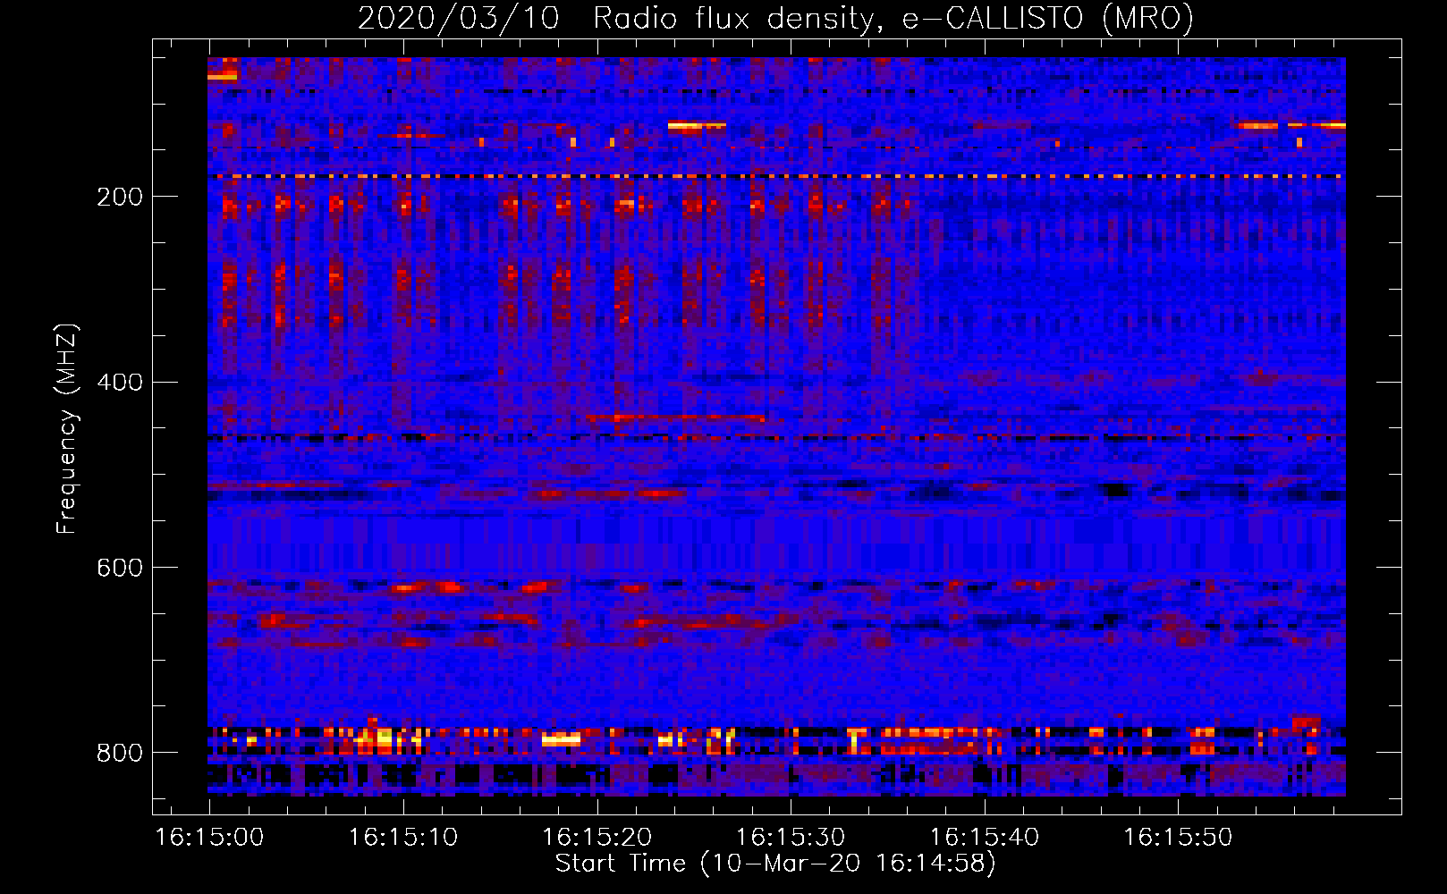Click the 16:15:10 time tick label
Screen dimensions: 1447x894
[x=403, y=838]
